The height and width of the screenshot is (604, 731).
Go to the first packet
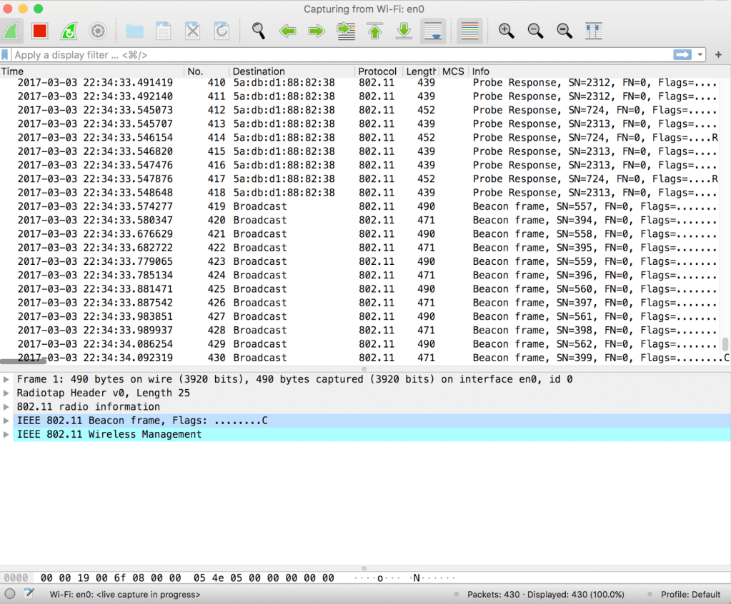375,31
